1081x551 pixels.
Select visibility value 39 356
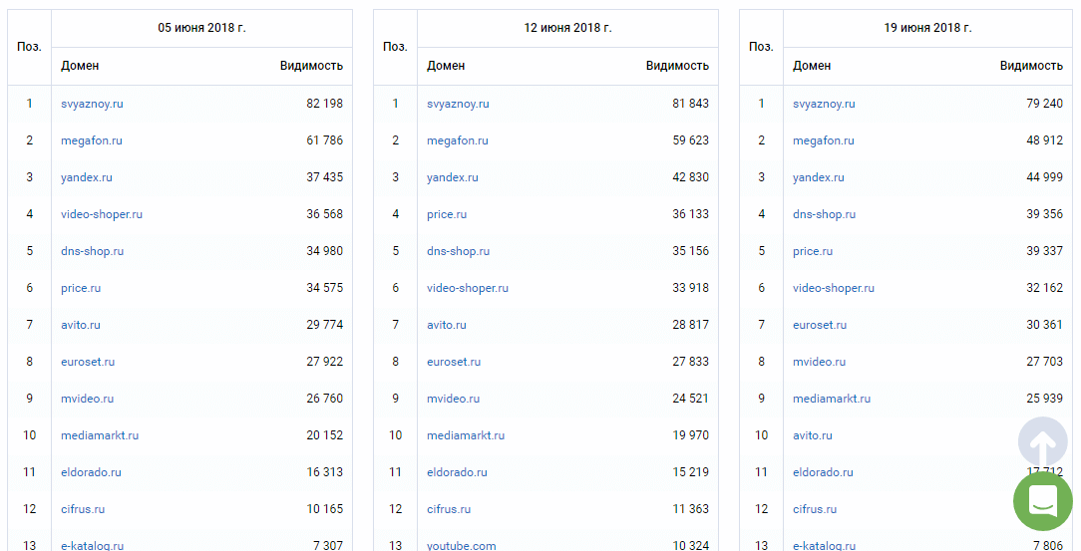click(x=1044, y=214)
